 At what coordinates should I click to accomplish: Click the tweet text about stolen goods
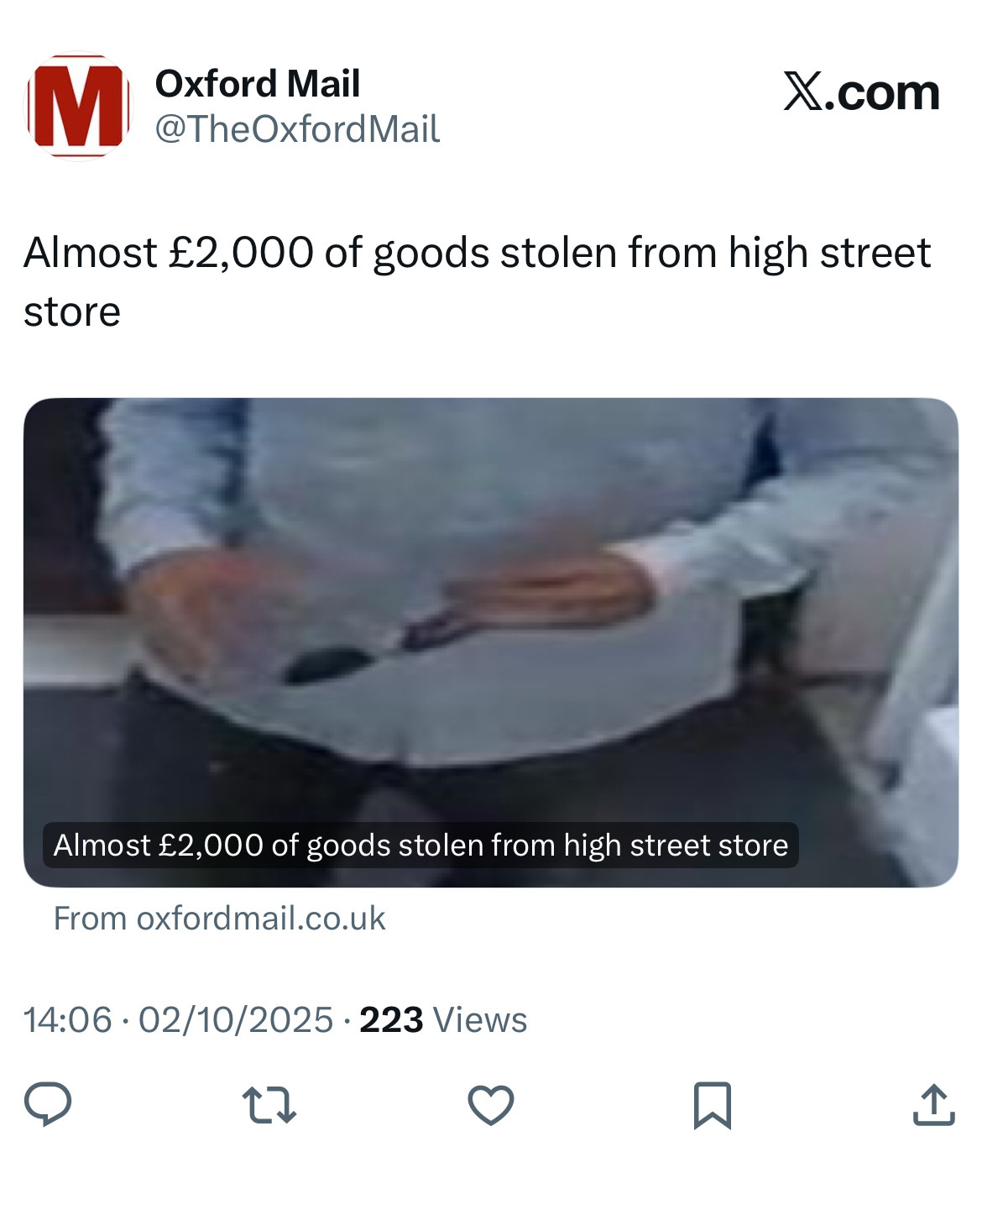click(477, 282)
